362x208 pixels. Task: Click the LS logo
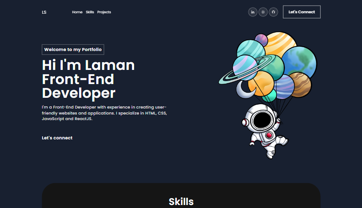[44, 12]
